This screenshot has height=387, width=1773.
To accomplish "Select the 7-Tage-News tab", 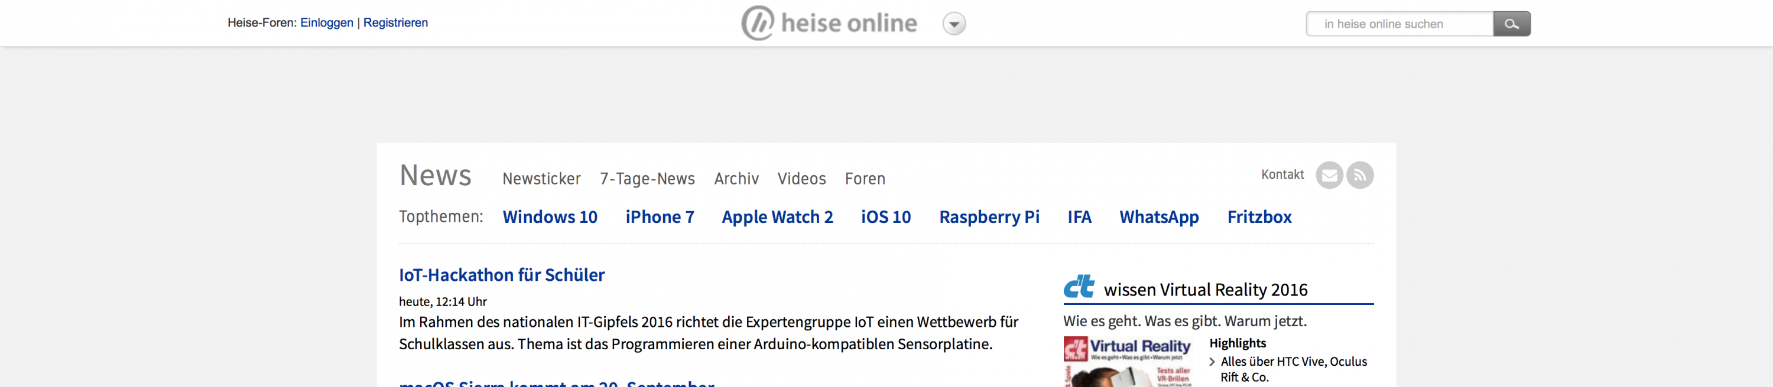I will tap(647, 179).
